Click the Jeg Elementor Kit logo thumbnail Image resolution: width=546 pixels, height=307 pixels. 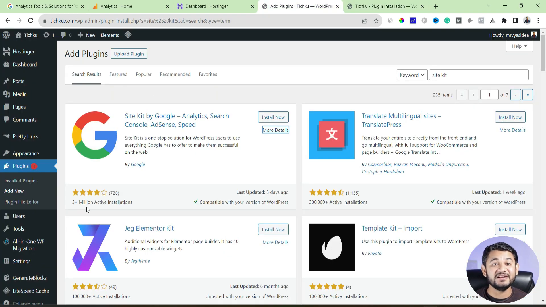pyautogui.click(x=95, y=247)
